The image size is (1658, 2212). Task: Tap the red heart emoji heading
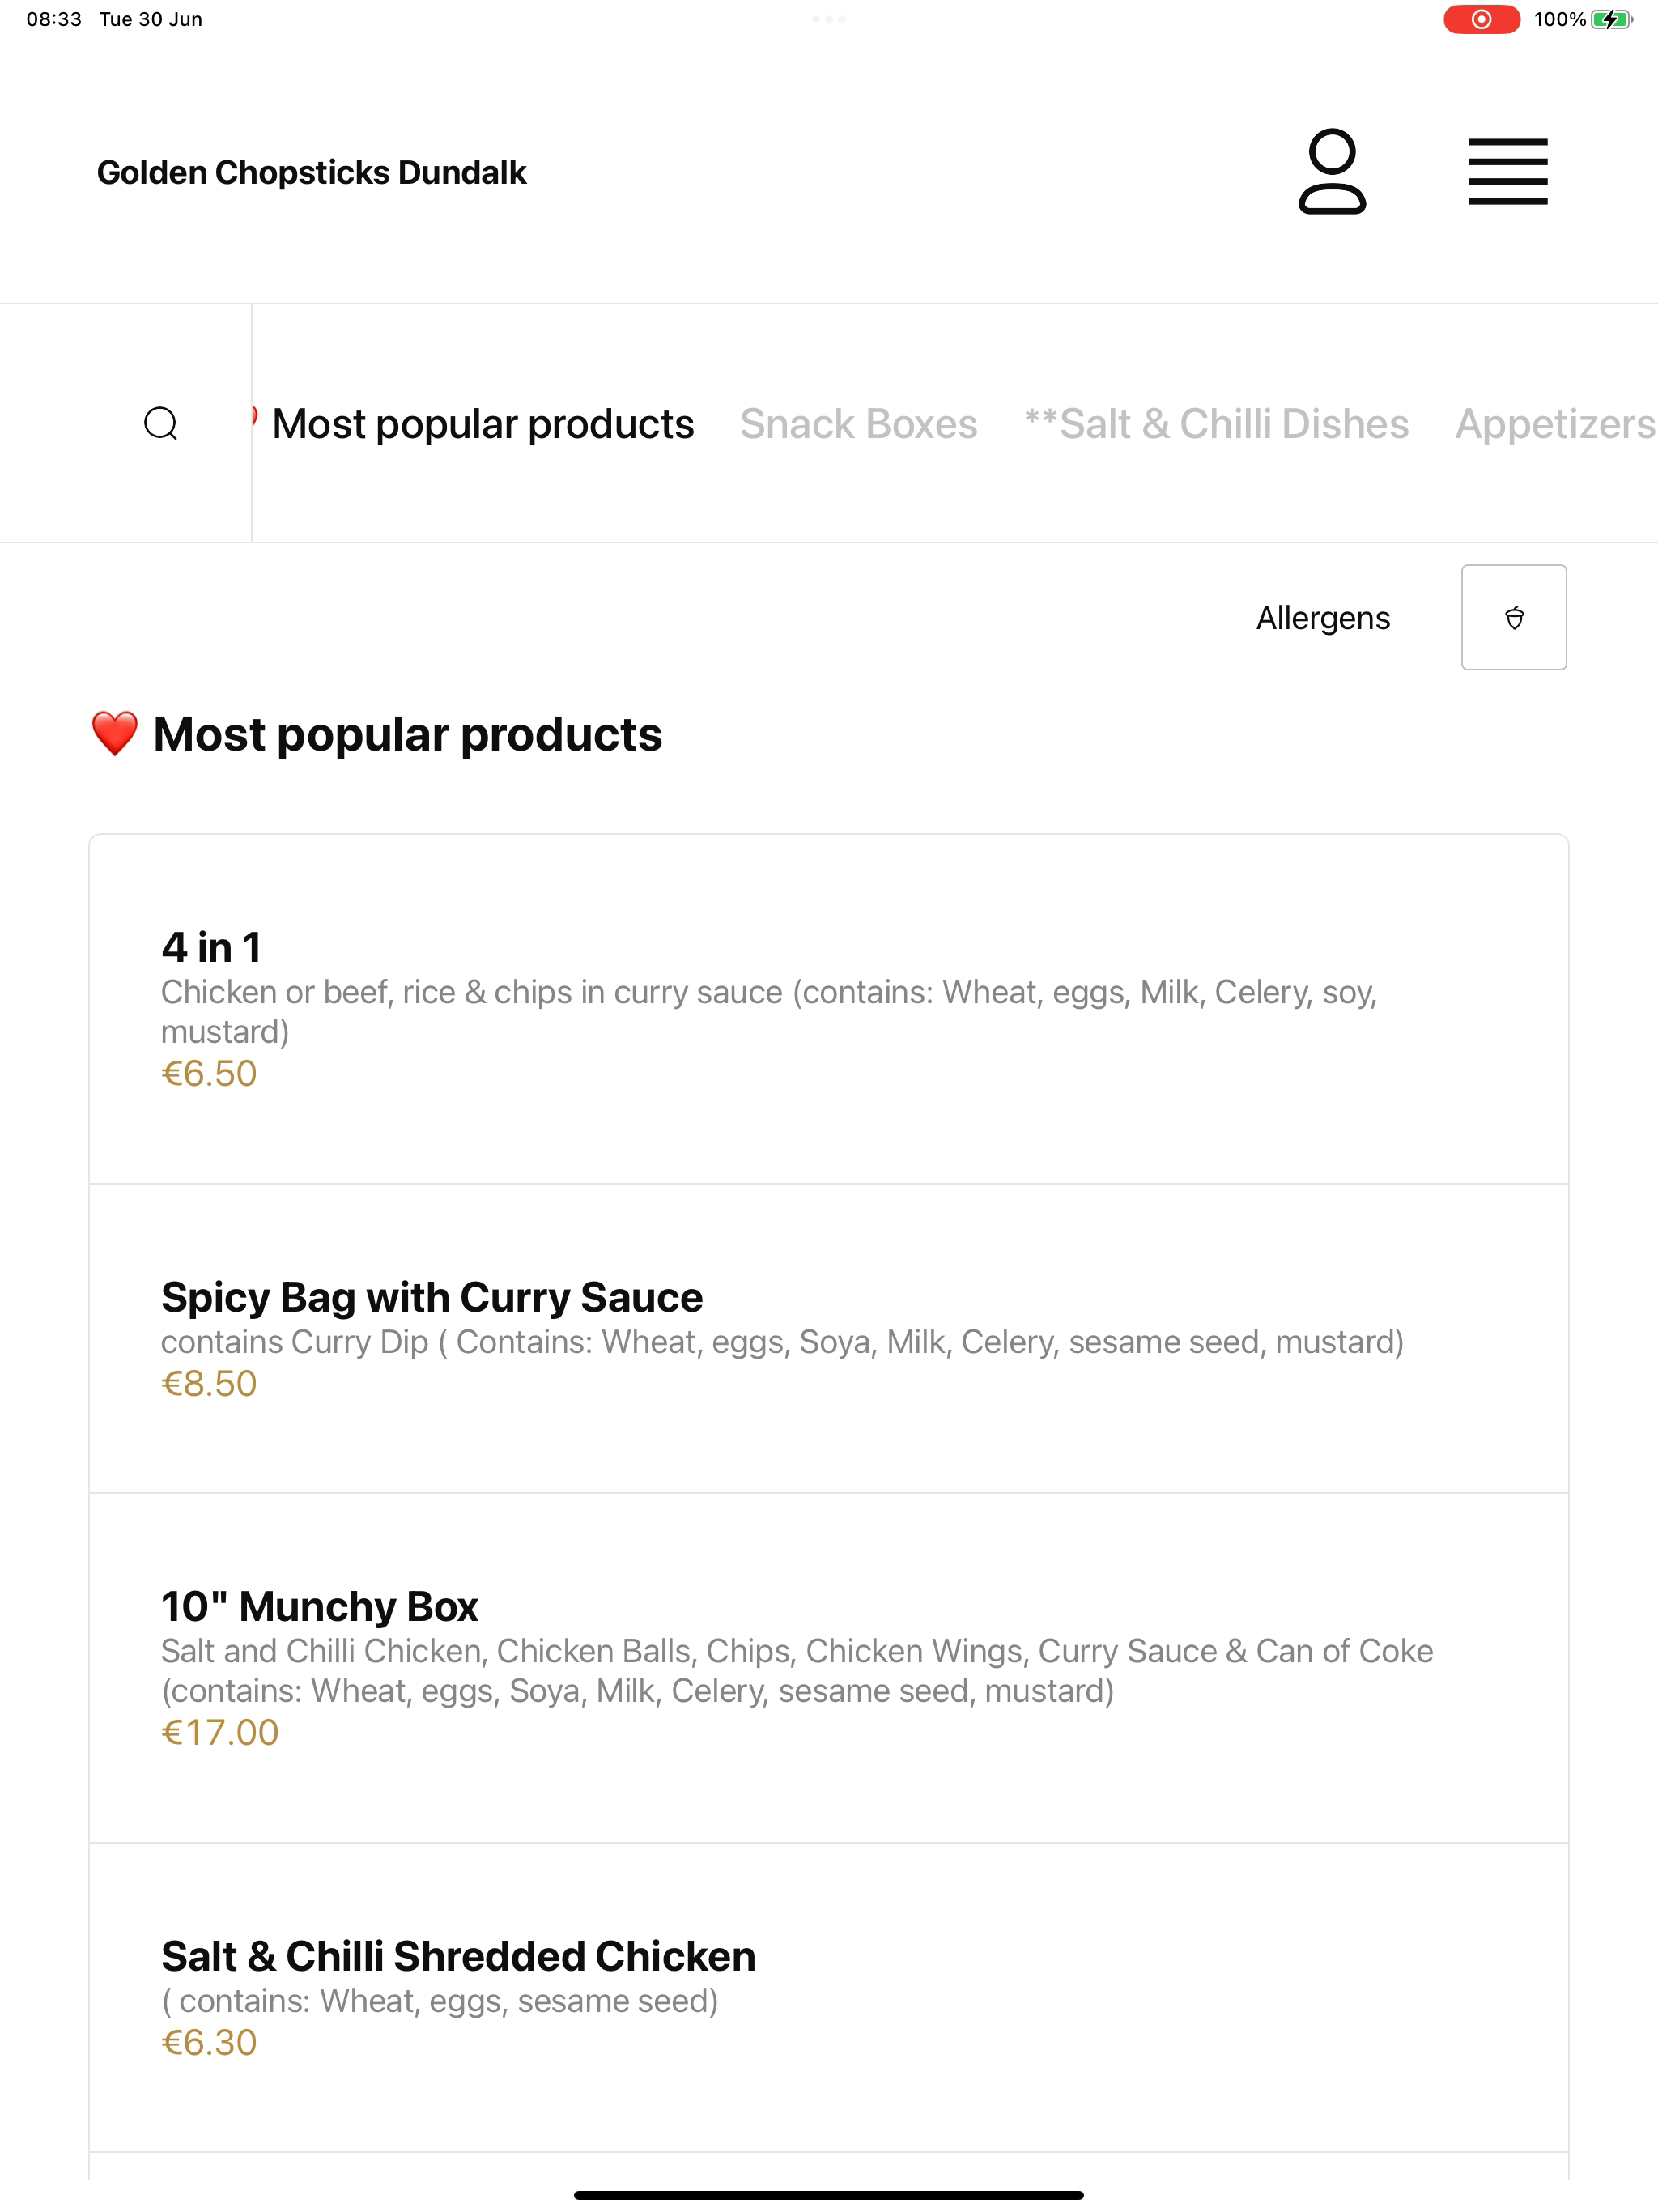(114, 734)
